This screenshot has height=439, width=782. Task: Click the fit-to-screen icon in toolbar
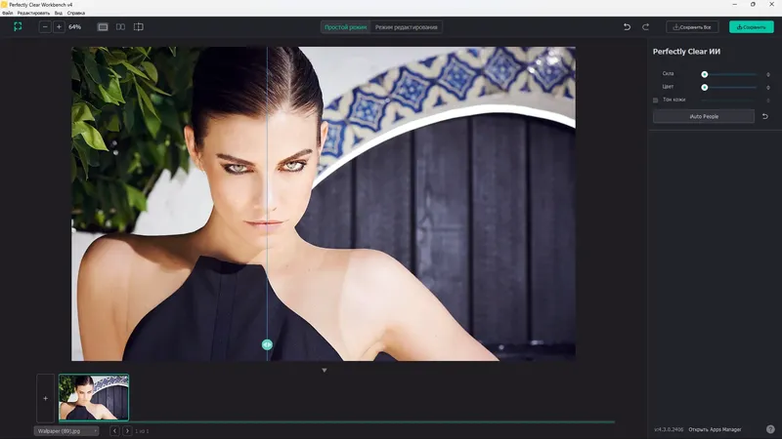[x=18, y=27]
